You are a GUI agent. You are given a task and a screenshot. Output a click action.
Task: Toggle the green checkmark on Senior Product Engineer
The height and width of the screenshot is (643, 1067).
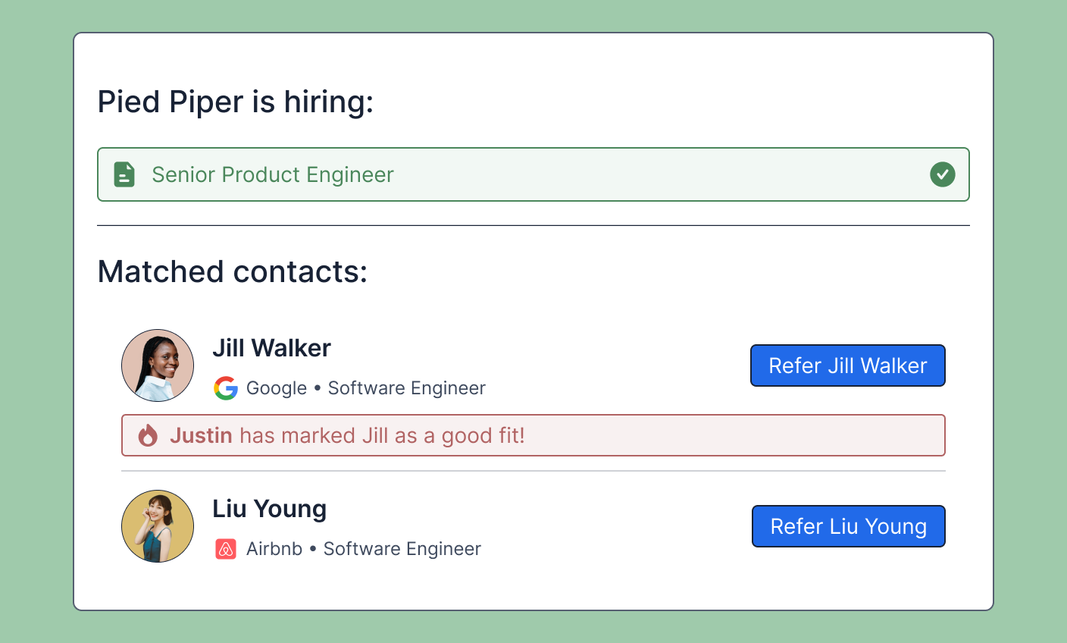point(942,174)
